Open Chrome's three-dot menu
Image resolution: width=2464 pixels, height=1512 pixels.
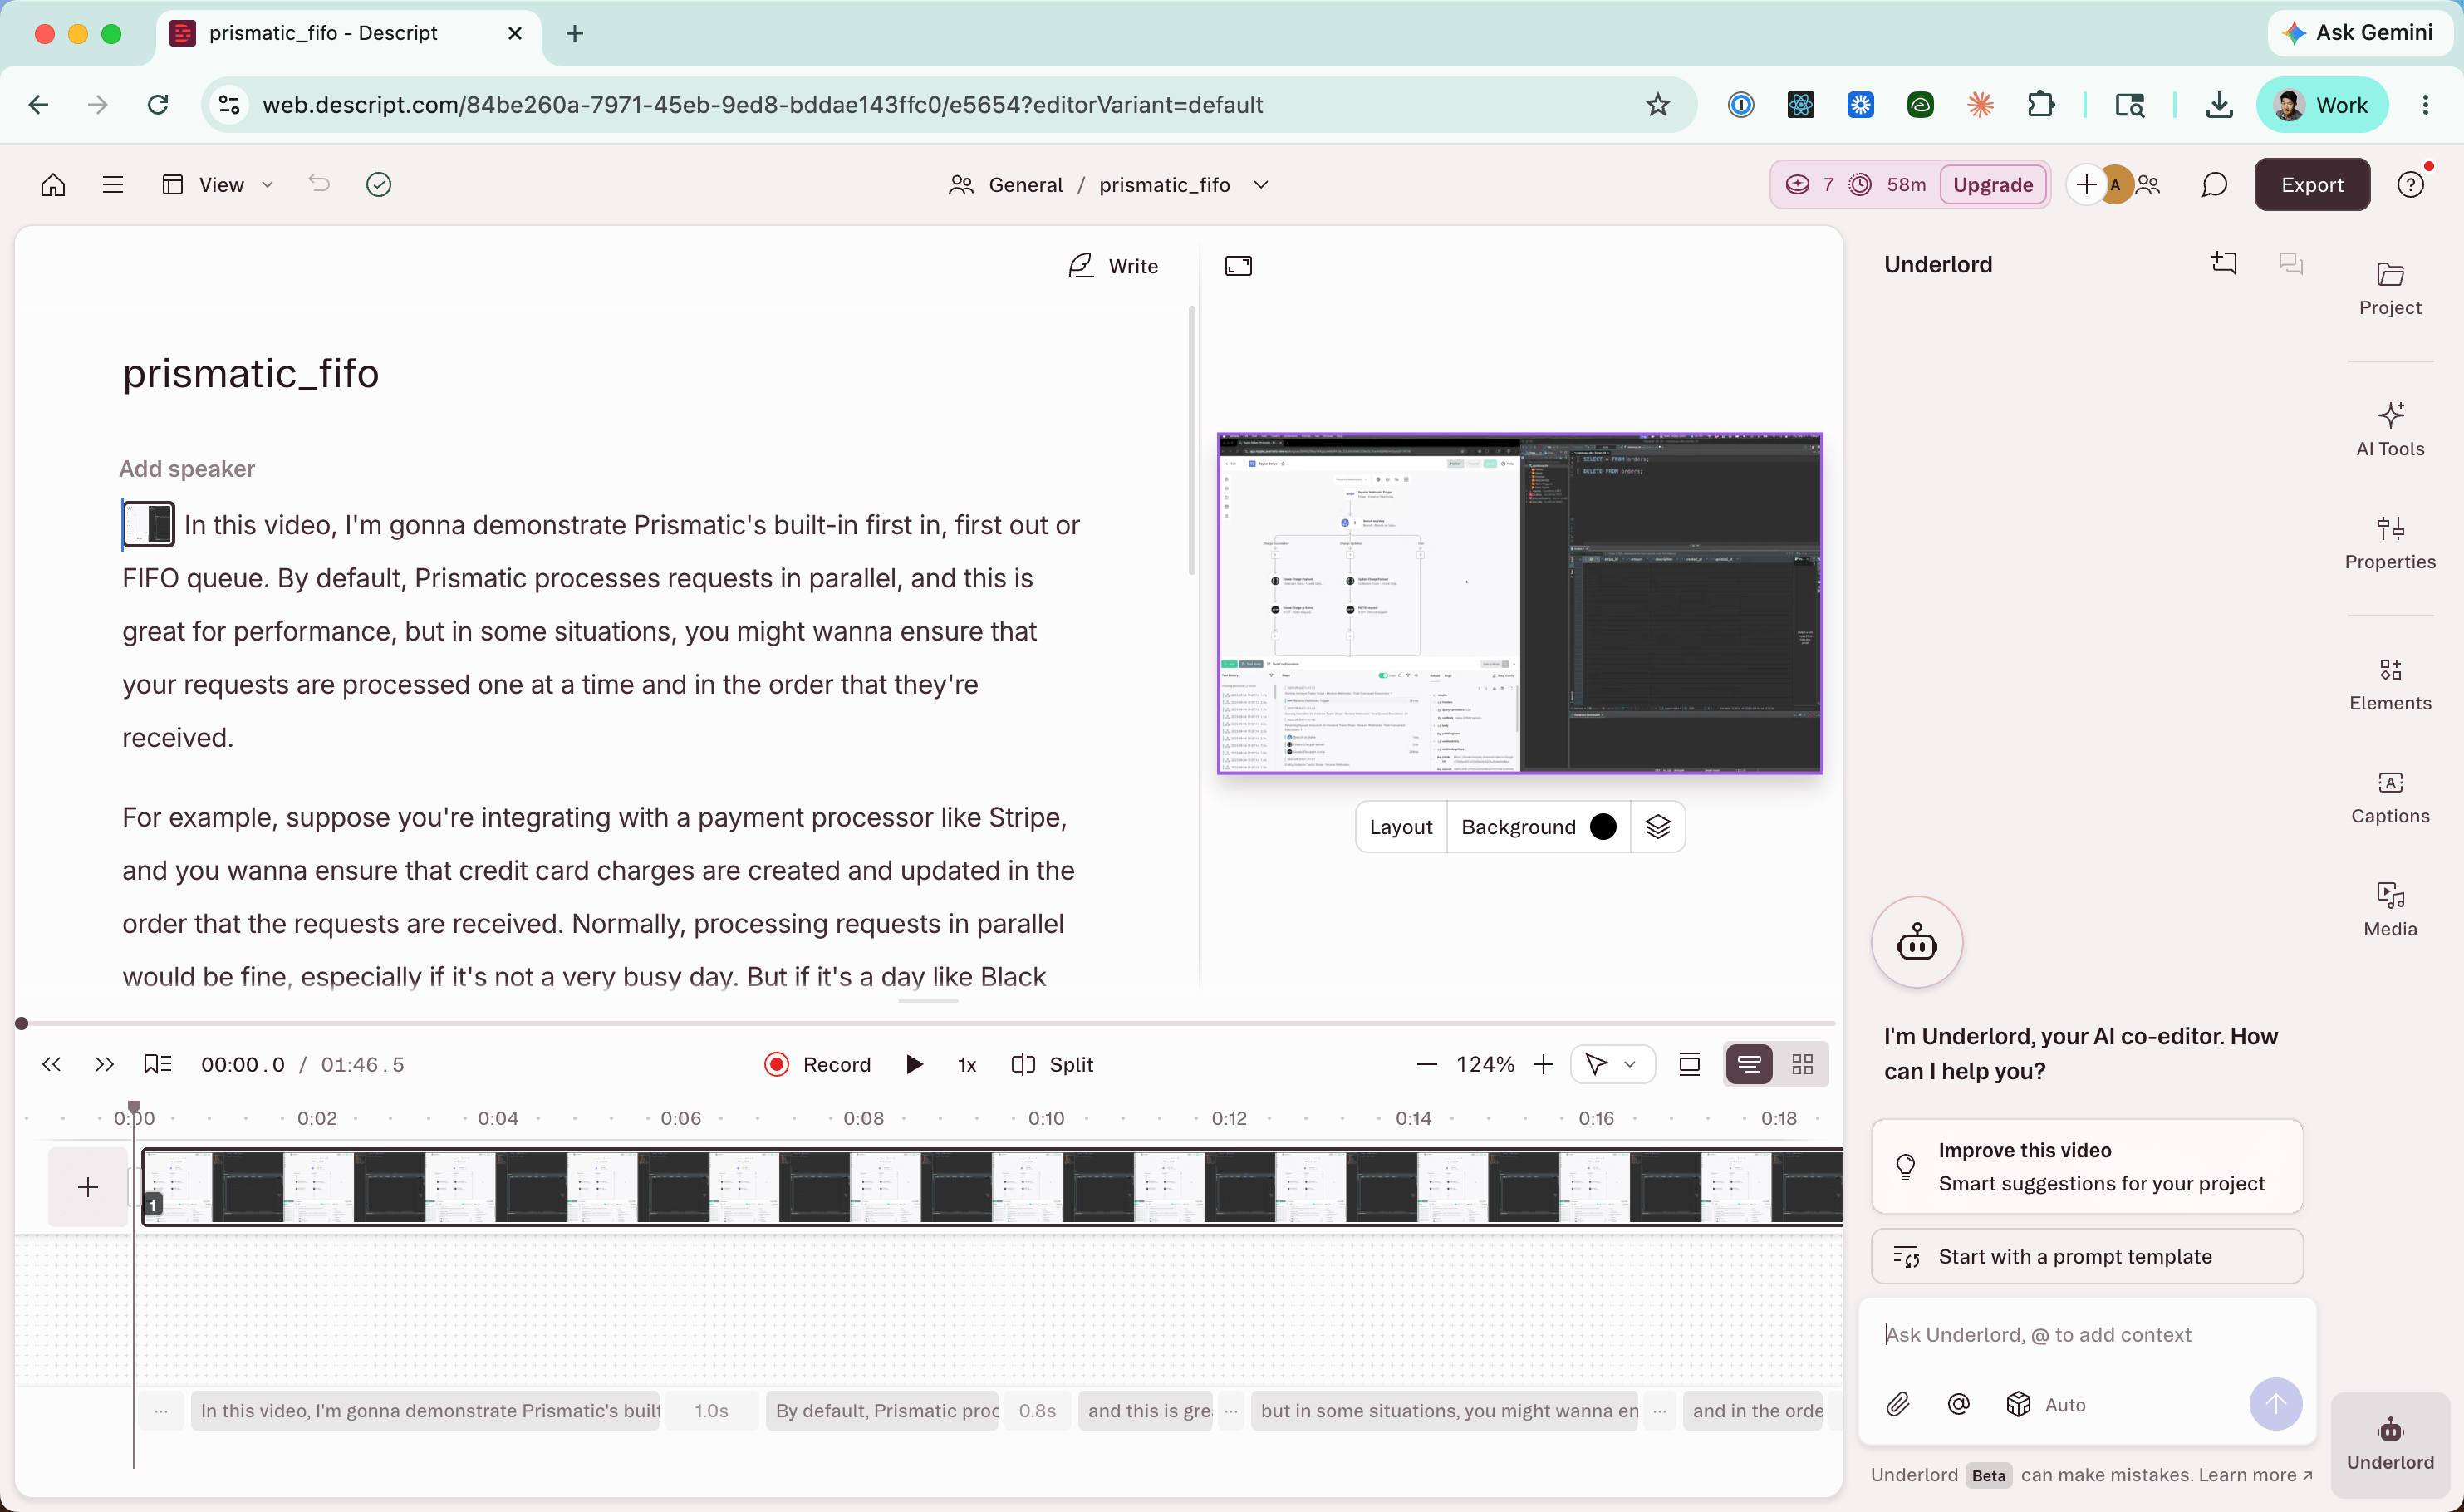click(2425, 104)
